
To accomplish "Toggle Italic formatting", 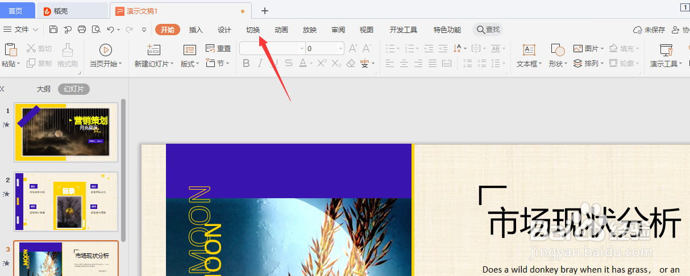I will coord(260,64).
